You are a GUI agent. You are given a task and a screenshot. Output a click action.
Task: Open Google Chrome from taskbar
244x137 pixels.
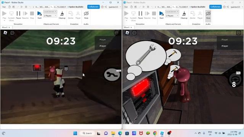click(x=155, y=133)
